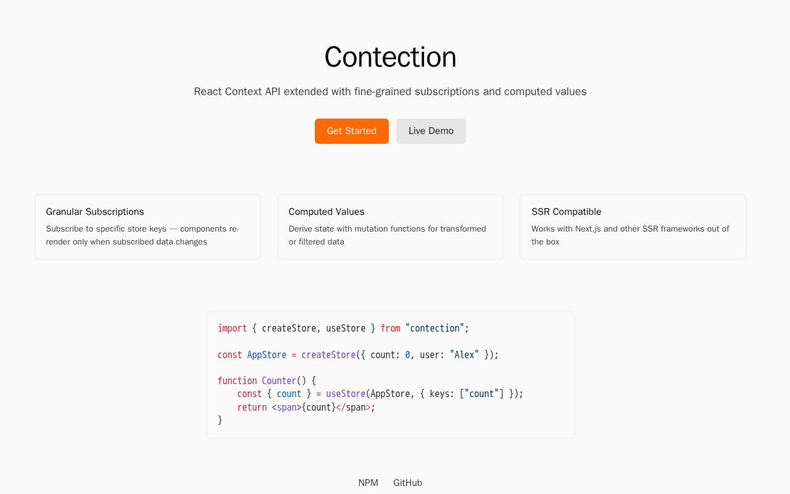Viewport: 790px width, 494px height.
Task: Click the return span code line
Action: 306,408
